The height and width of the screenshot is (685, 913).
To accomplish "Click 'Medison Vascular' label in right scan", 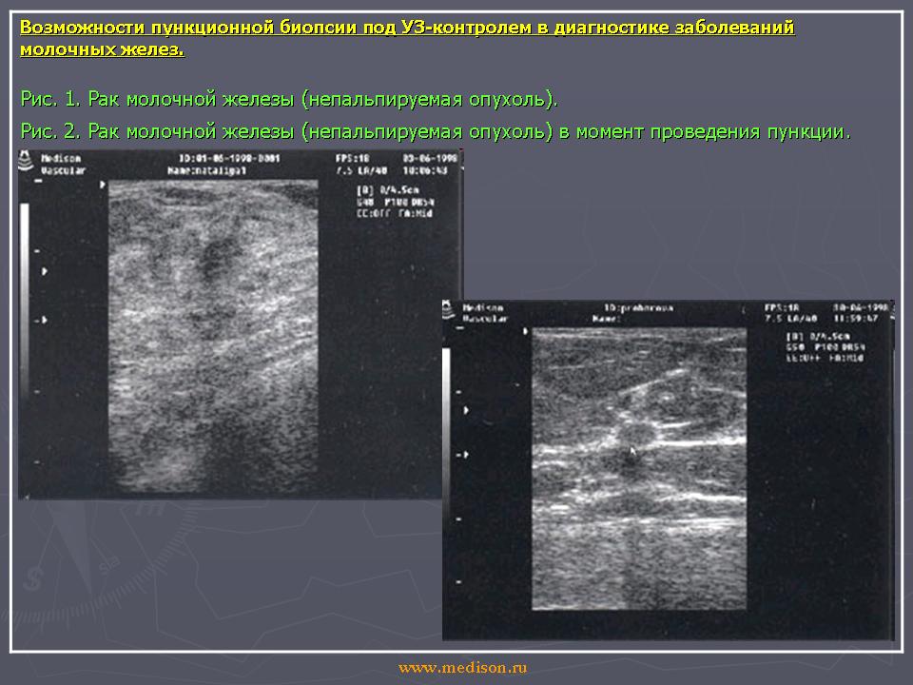I will coord(486,313).
